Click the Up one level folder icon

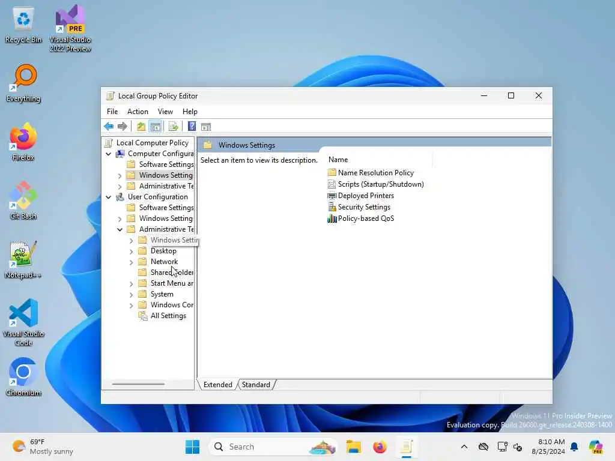141,127
